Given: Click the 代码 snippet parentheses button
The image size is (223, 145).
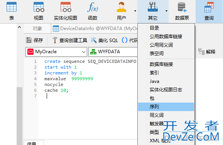Looking at the screenshot, I should (130, 40).
